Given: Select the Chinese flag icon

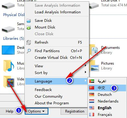Looking at the screenshot, I should click(x=92, y=88).
